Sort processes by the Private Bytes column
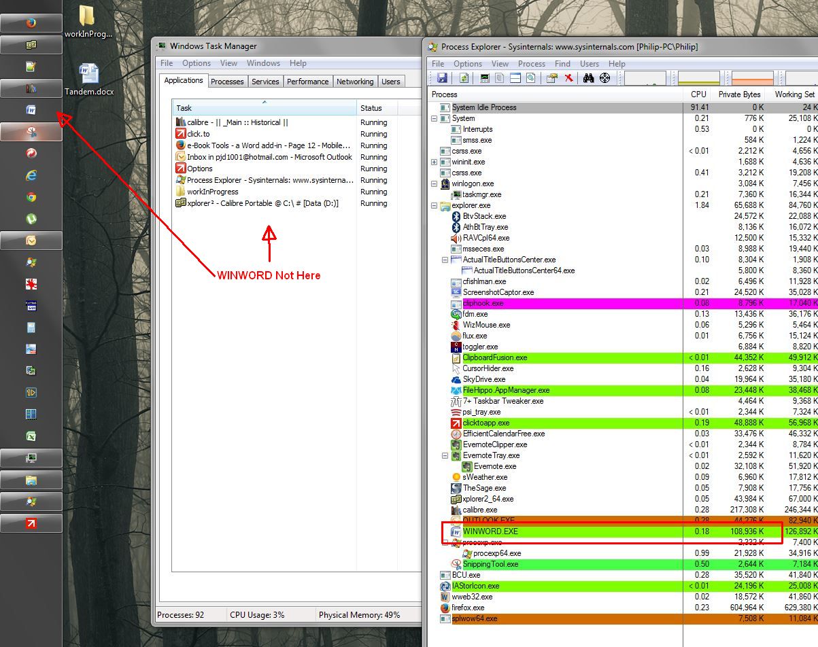Screen dimensions: 818x647 click(738, 94)
